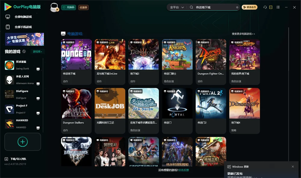Screen dimensions: 301x178
Task: Open the Windows 更新 notification header icon
Action: point(229,167)
